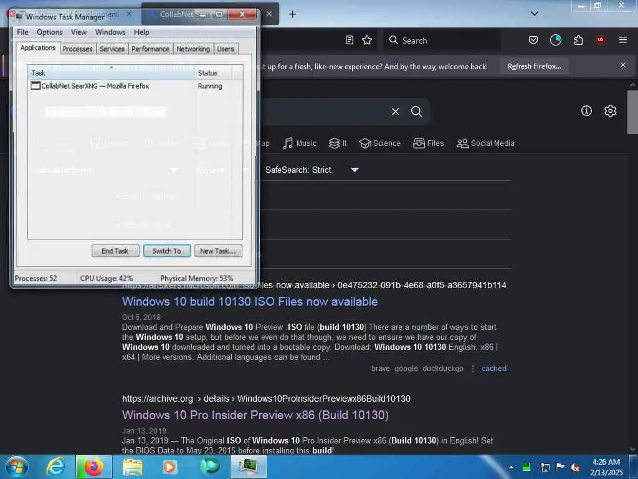Open a new Firefox tab with the plus icon
The width and height of the screenshot is (638, 479).
click(293, 14)
